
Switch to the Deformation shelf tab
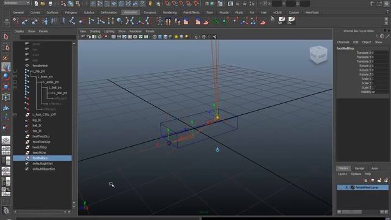pyautogui.click(x=109, y=12)
